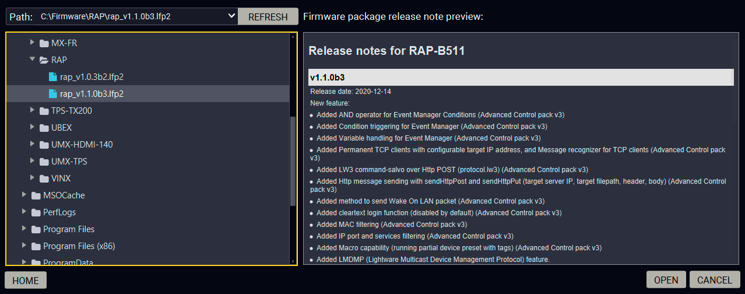Click the UMX-HDMI-140 folder icon
Viewport: 745px width, 294px height.
click(44, 145)
